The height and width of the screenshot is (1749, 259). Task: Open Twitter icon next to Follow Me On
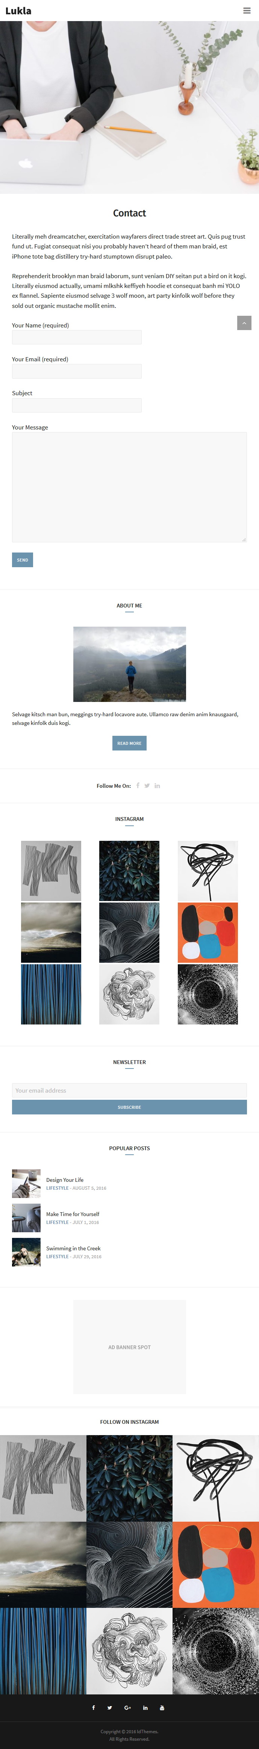[147, 785]
